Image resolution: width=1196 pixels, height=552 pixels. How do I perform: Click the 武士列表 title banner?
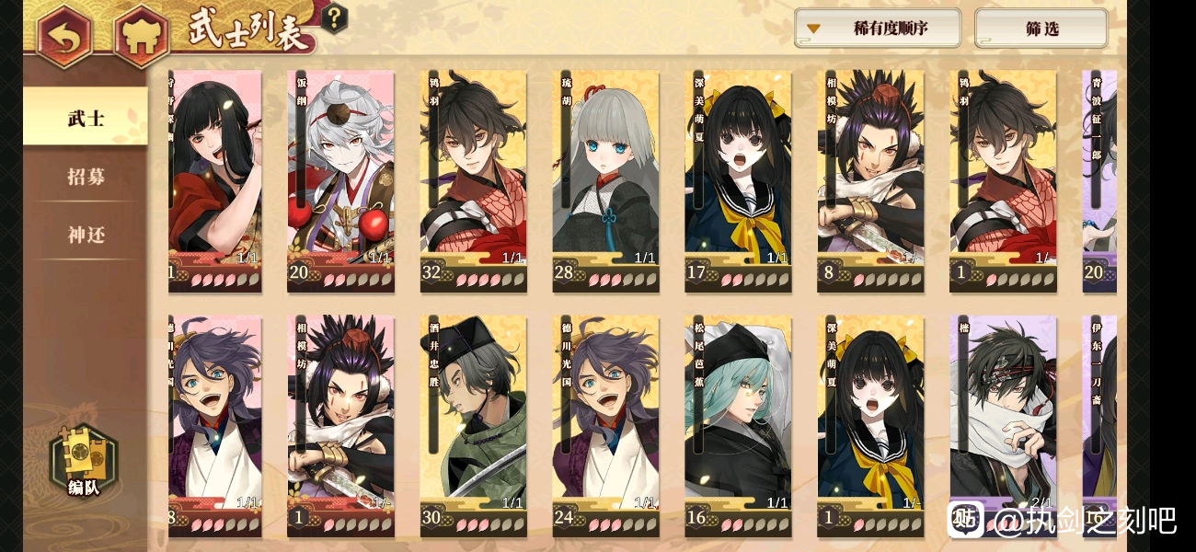click(x=249, y=29)
